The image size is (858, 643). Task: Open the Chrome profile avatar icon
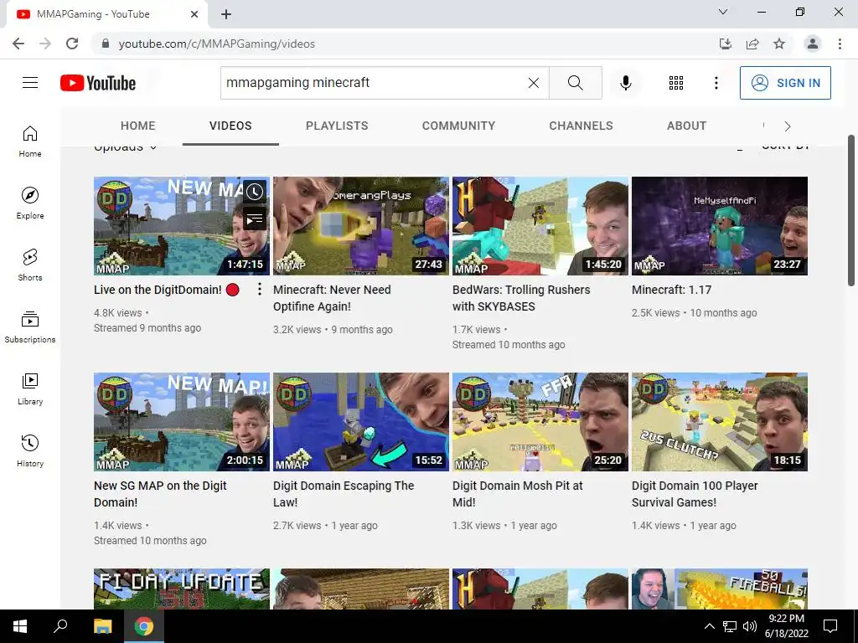tap(813, 44)
